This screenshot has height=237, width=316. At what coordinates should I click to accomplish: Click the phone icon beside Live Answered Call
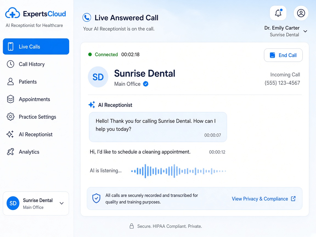click(x=87, y=18)
